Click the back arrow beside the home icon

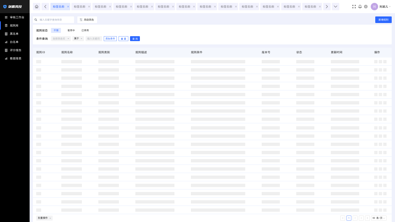[45, 7]
